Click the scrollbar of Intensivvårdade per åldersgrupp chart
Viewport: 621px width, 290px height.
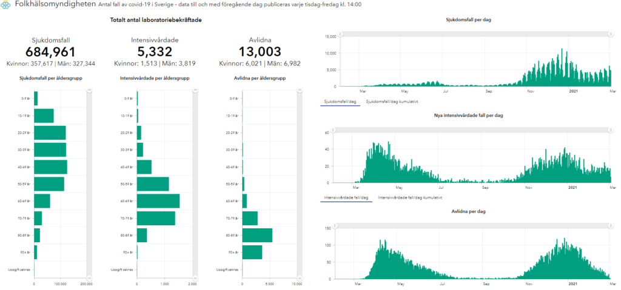[x=195, y=182]
